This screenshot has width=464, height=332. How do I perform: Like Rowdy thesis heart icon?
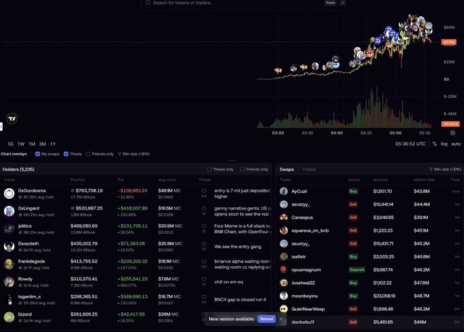[x=204, y=279]
